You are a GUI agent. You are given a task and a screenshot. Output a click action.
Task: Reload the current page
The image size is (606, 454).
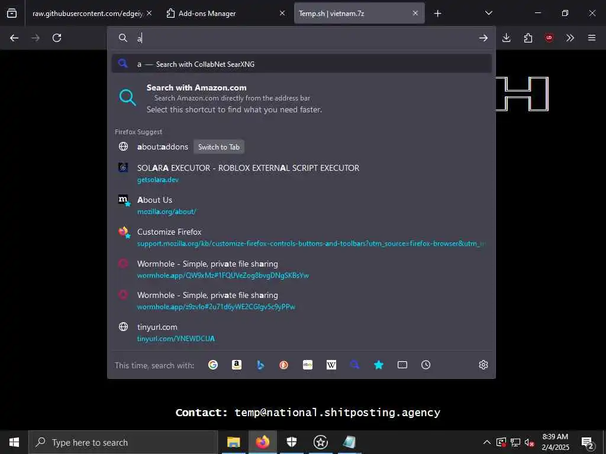pos(57,38)
